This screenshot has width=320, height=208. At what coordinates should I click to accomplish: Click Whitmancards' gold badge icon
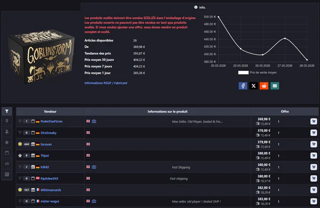(20, 190)
